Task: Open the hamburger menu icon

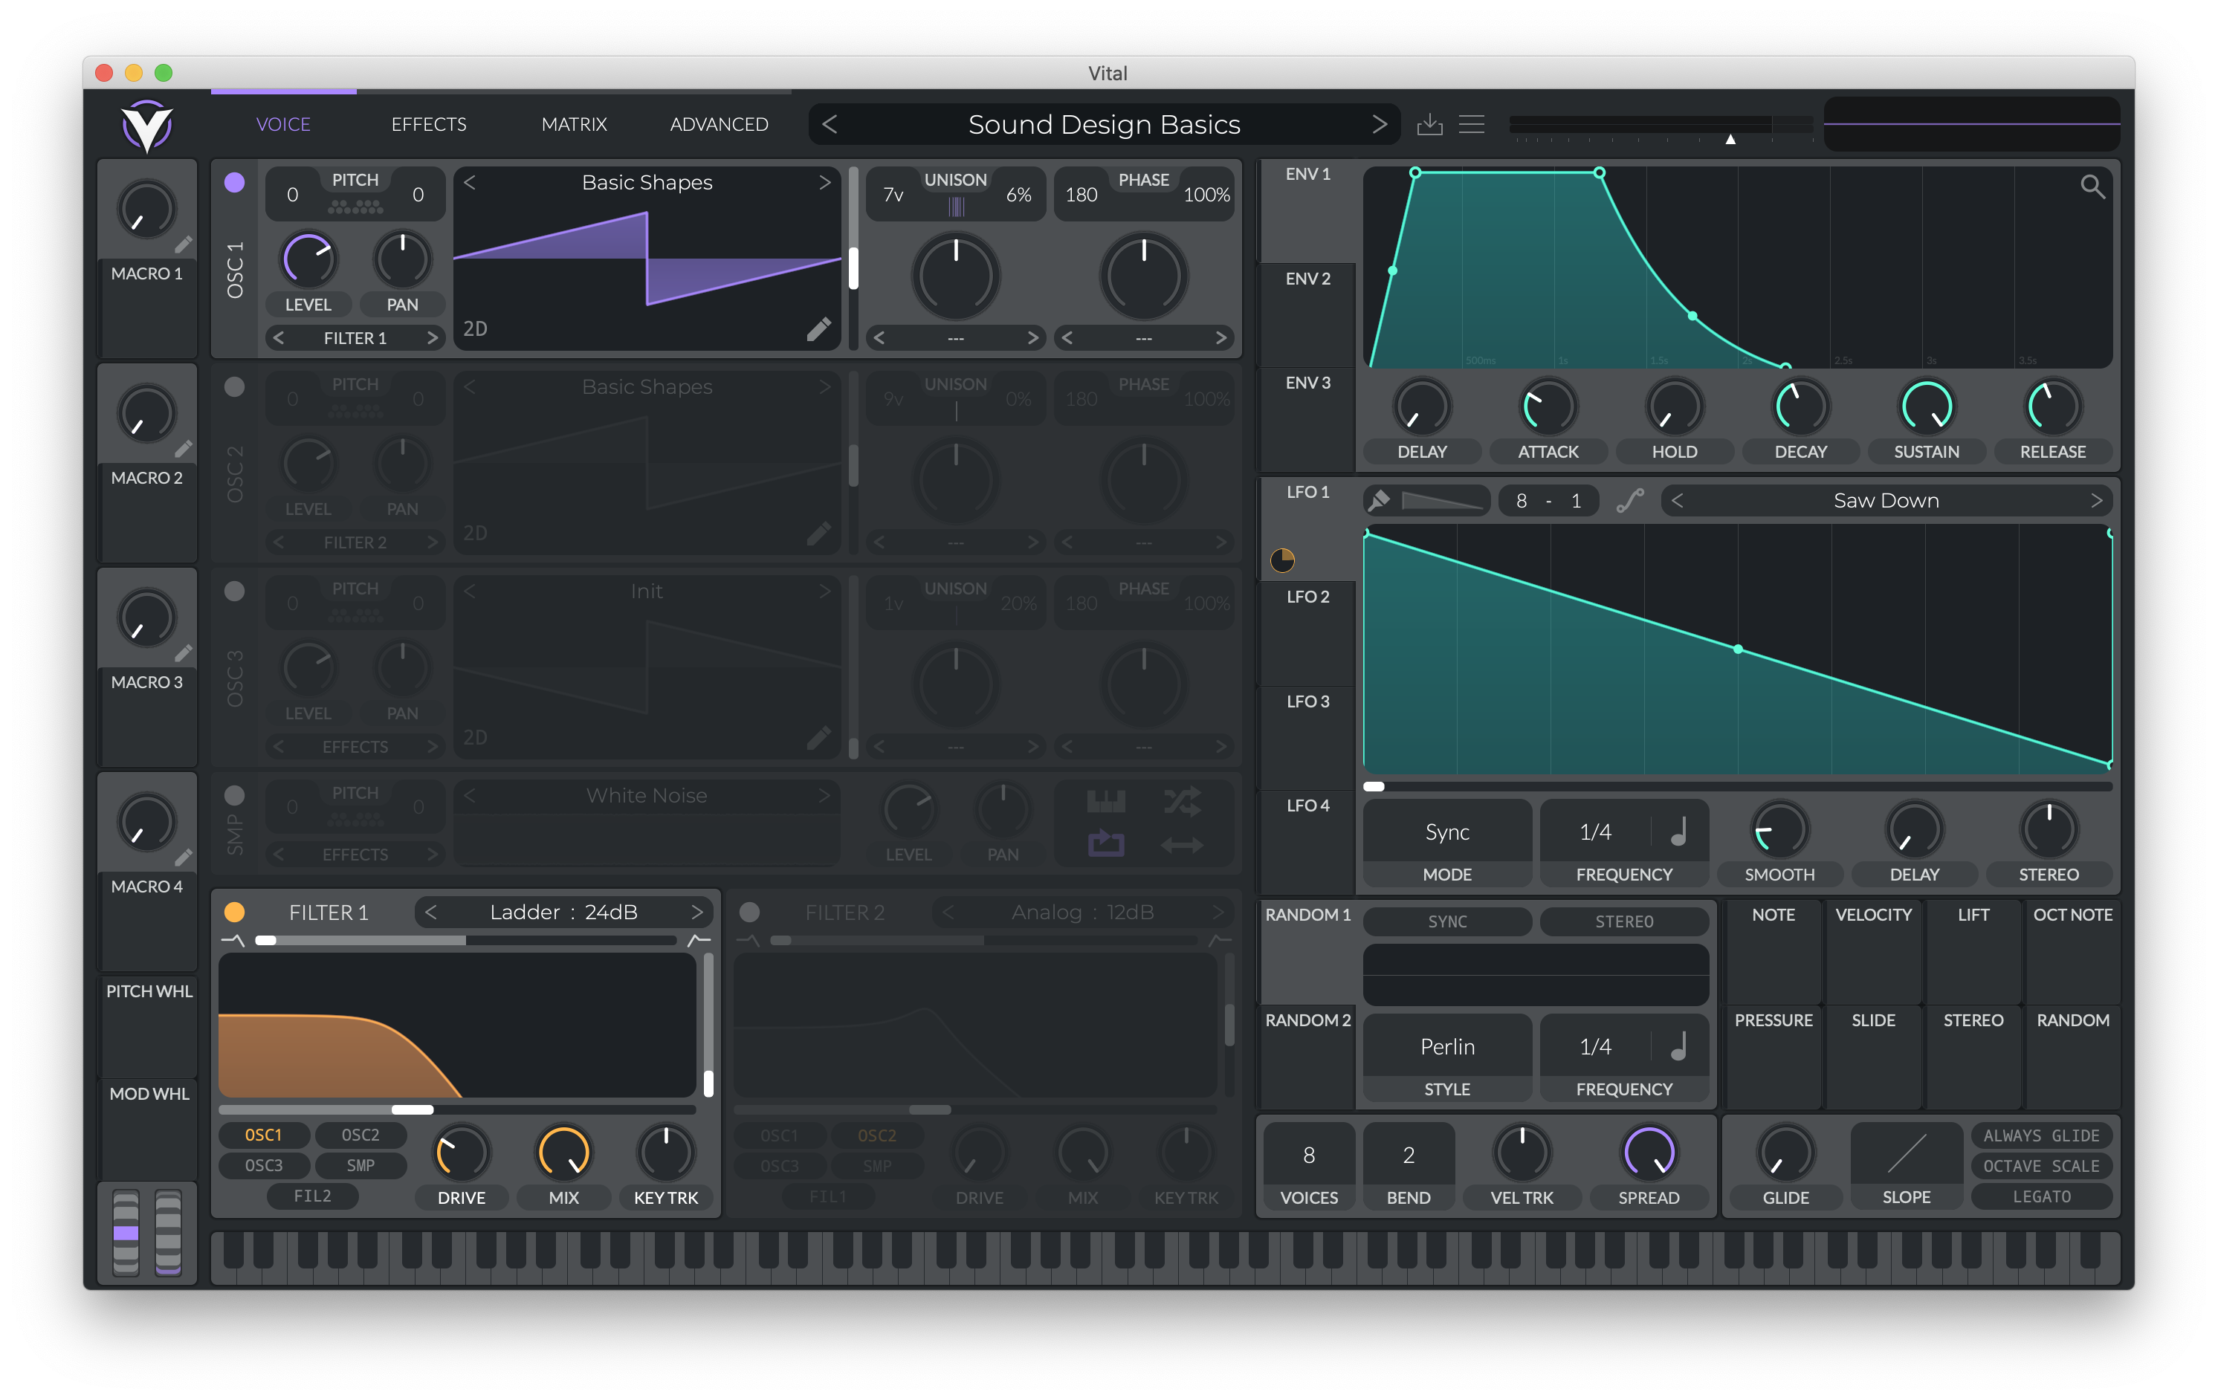Action: coord(1471,124)
